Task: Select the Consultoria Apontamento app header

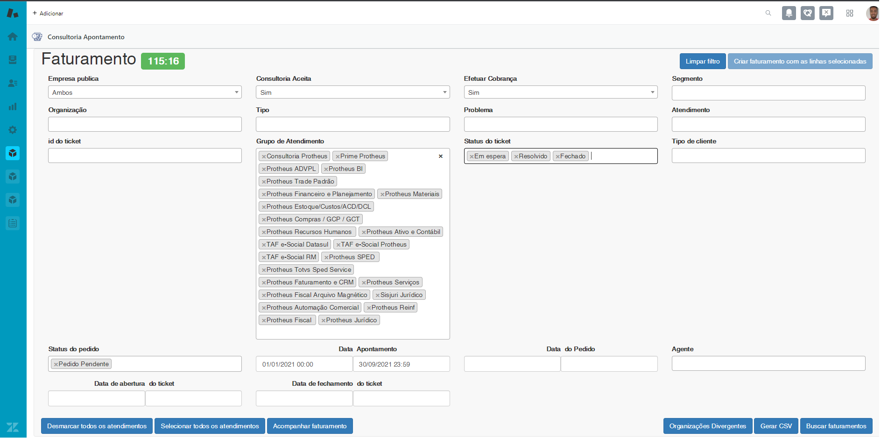Action: click(x=86, y=37)
